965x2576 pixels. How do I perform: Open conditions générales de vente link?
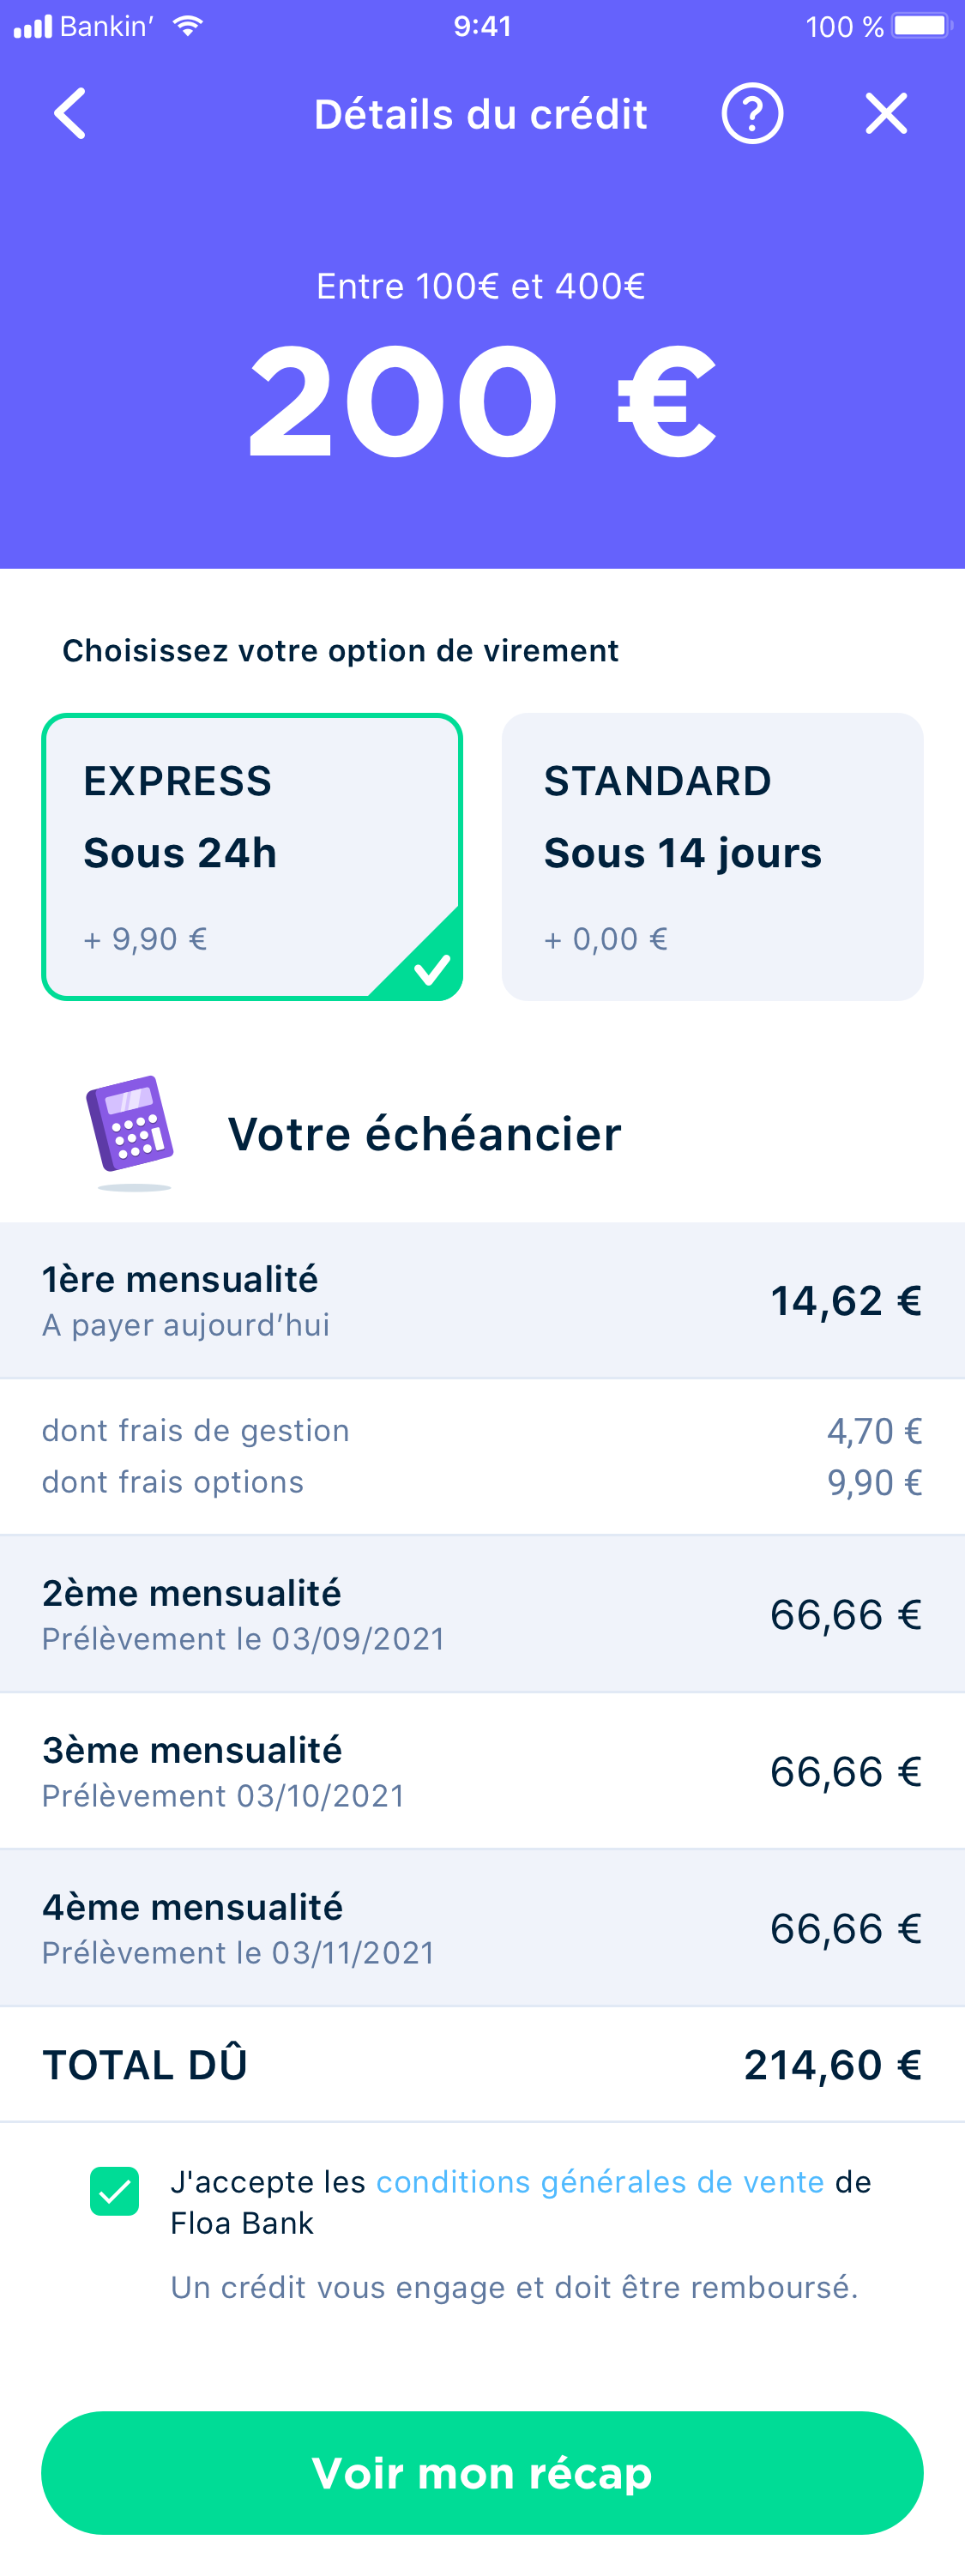tap(600, 2181)
